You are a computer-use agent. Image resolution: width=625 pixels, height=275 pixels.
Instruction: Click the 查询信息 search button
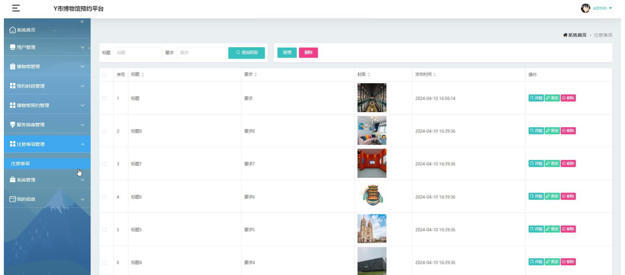[x=246, y=53]
